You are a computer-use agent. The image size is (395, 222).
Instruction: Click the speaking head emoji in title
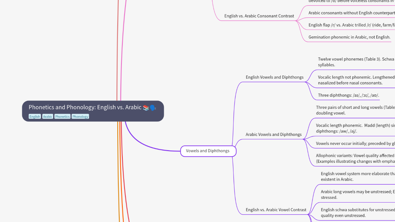(153, 108)
